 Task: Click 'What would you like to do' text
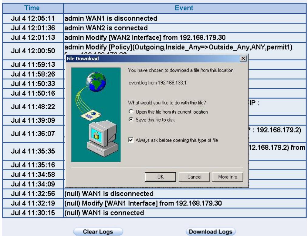(x=167, y=103)
